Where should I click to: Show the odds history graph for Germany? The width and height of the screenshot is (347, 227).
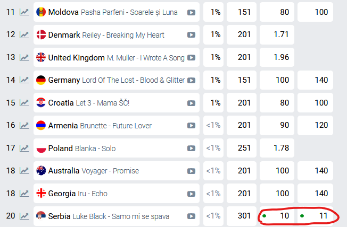point(24,80)
